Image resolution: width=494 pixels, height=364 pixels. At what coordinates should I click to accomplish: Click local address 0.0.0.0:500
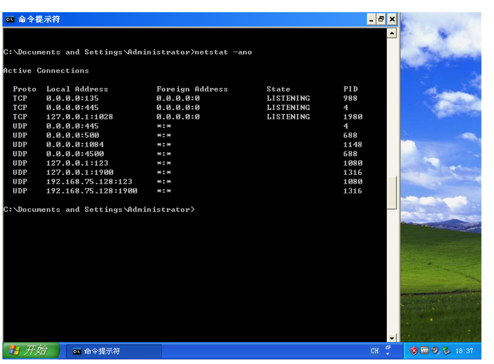click(x=72, y=135)
